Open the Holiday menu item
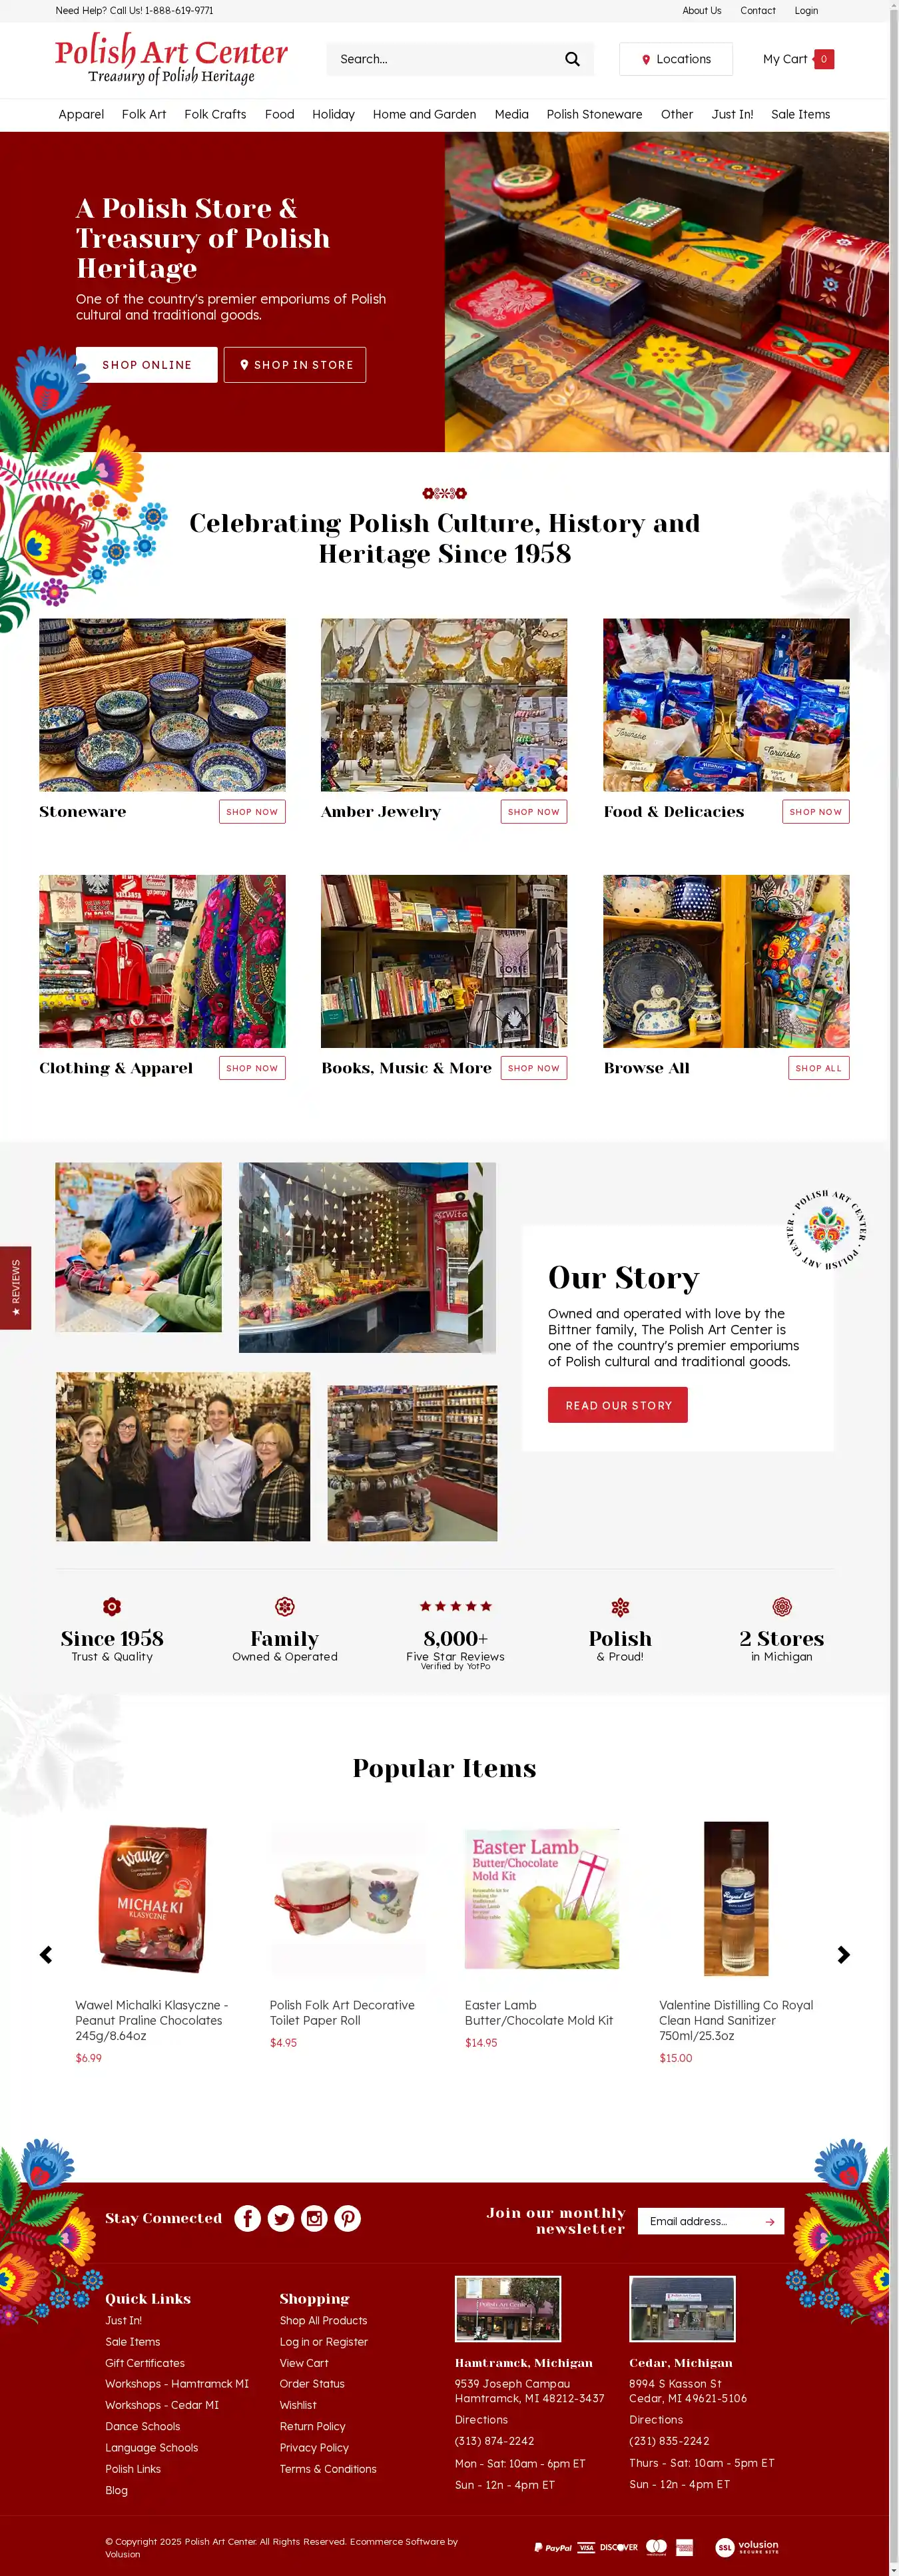 pos(333,114)
